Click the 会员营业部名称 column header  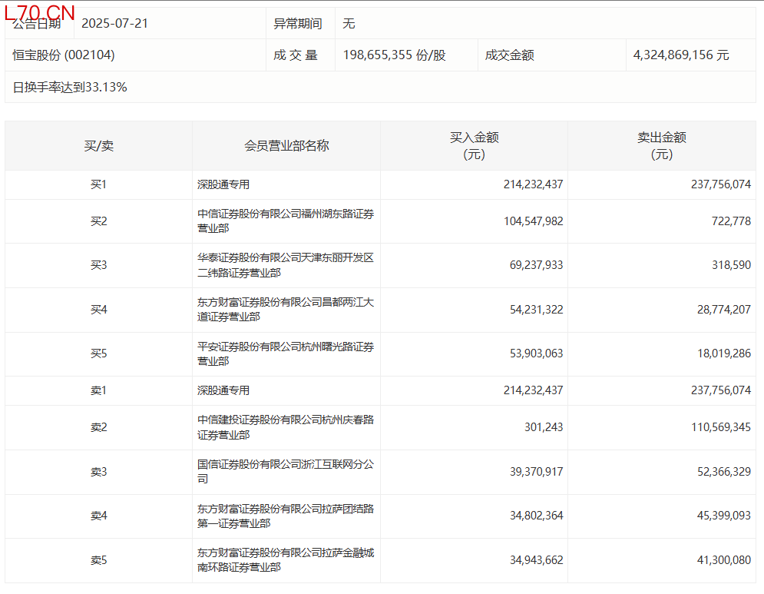point(286,145)
